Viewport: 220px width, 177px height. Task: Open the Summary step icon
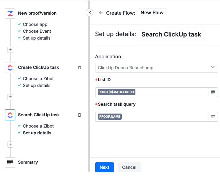click(10, 162)
